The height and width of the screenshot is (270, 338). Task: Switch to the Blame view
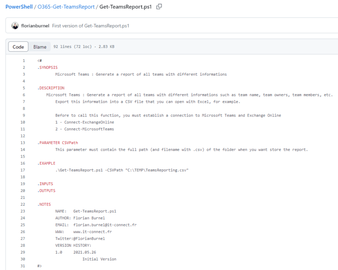tap(40, 46)
